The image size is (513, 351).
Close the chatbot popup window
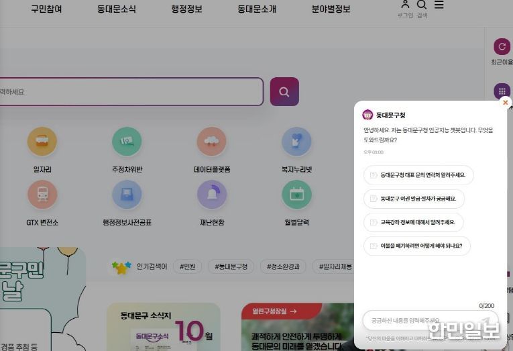pos(505,103)
